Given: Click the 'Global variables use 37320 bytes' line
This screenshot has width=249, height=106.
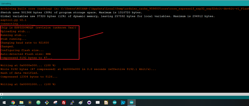Looking at the screenshot, I should [x=108, y=16].
